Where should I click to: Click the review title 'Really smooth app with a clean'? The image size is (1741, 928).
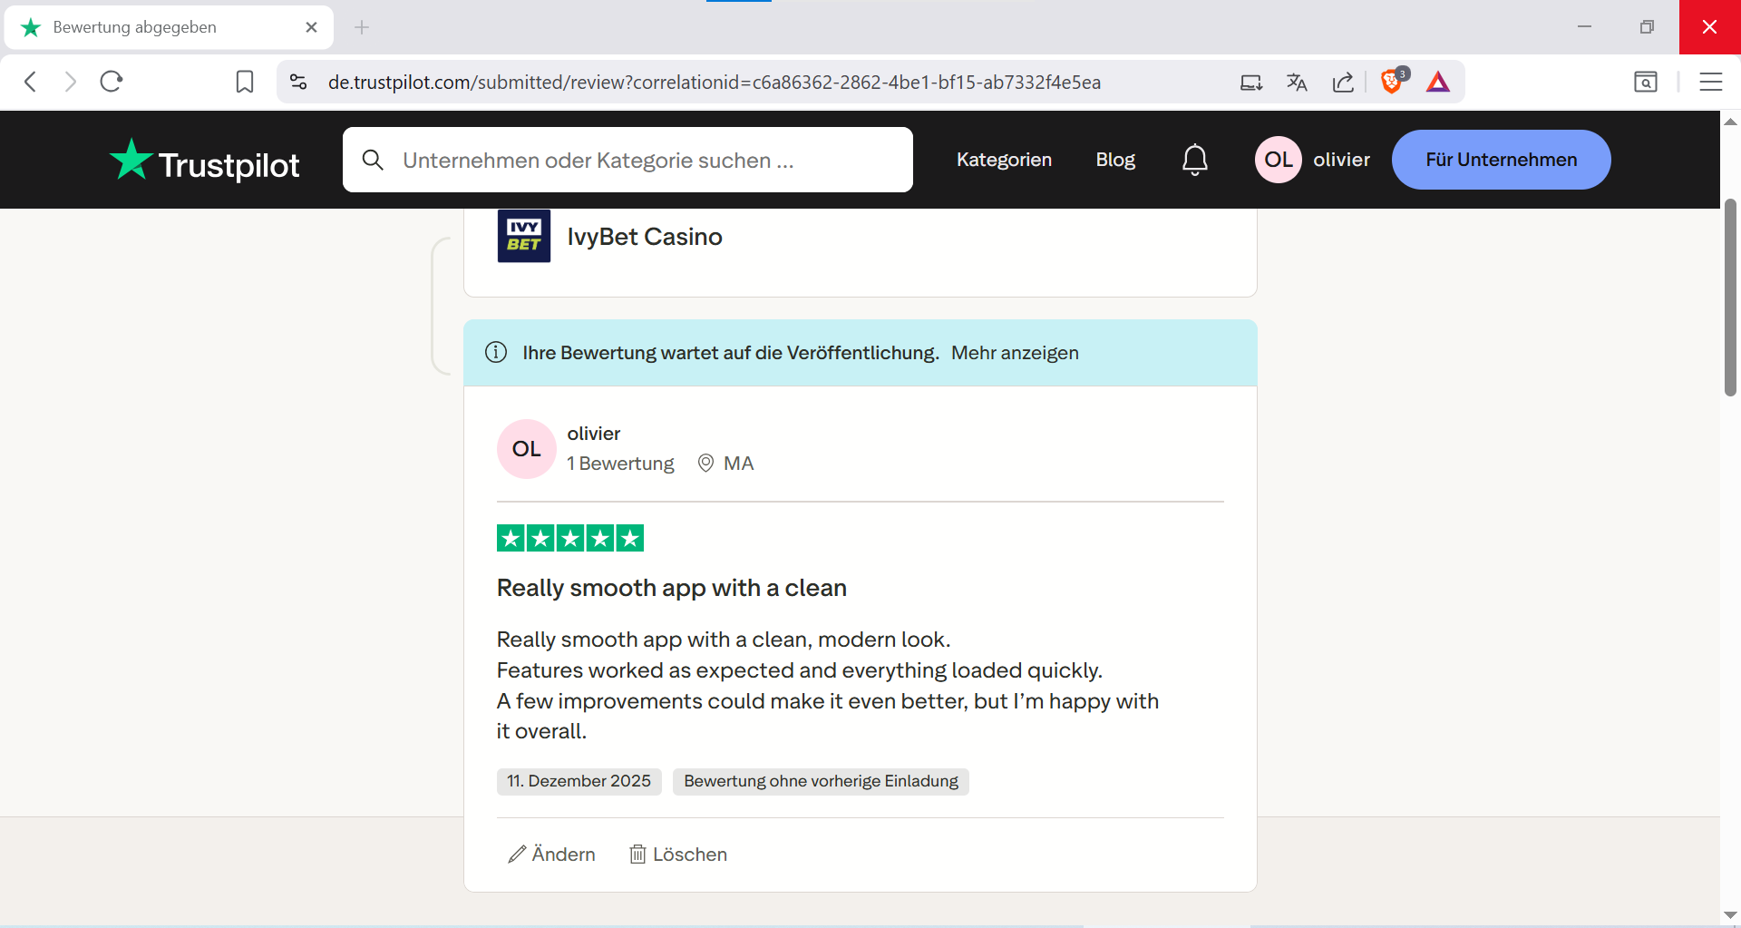(x=672, y=588)
